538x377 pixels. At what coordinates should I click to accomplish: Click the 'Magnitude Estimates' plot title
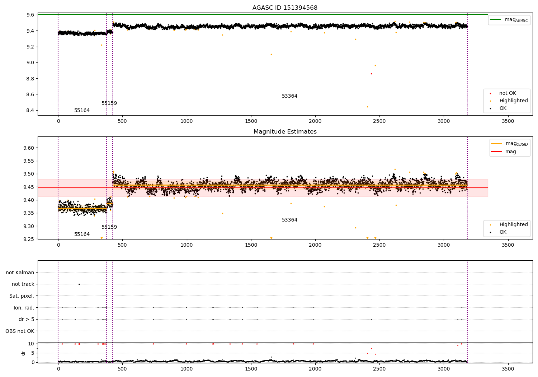click(x=285, y=132)
